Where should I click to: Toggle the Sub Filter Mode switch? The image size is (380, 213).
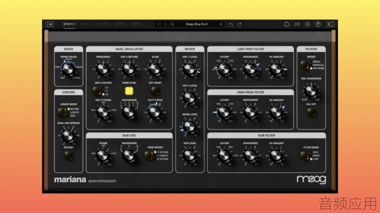click(x=305, y=156)
